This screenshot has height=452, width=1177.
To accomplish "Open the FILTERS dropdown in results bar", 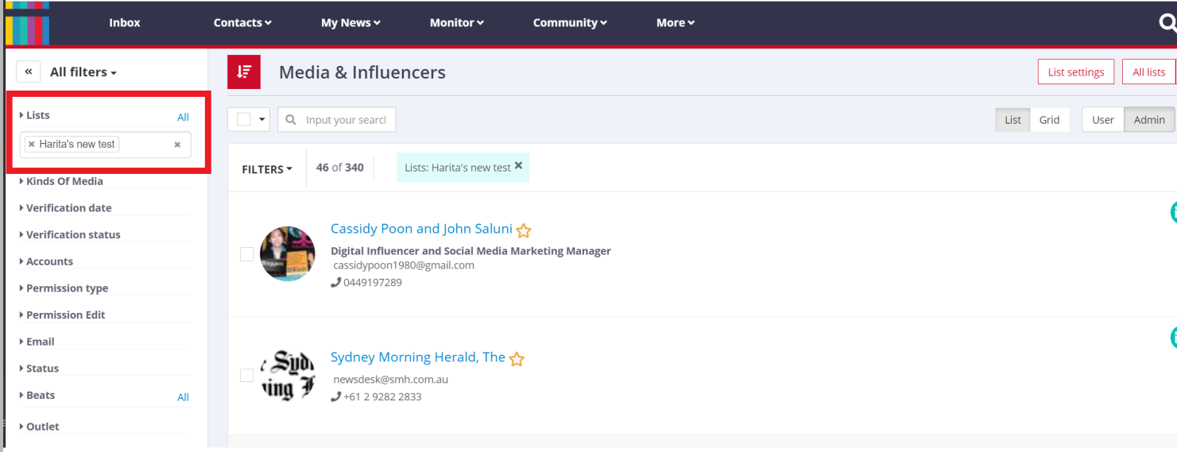I will click(267, 169).
